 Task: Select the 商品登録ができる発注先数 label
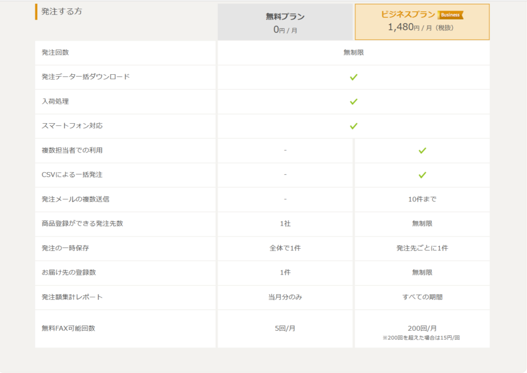pos(82,223)
